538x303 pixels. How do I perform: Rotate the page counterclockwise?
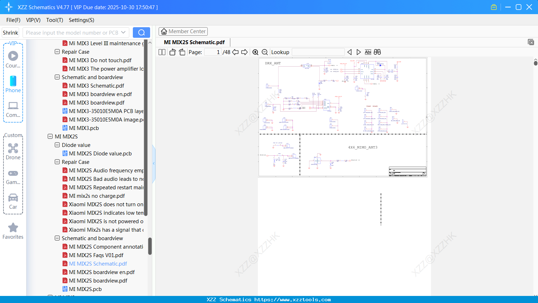point(172,52)
